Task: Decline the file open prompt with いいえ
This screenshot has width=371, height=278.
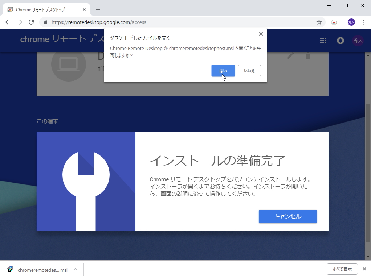Action: pyautogui.click(x=249, y=71)
